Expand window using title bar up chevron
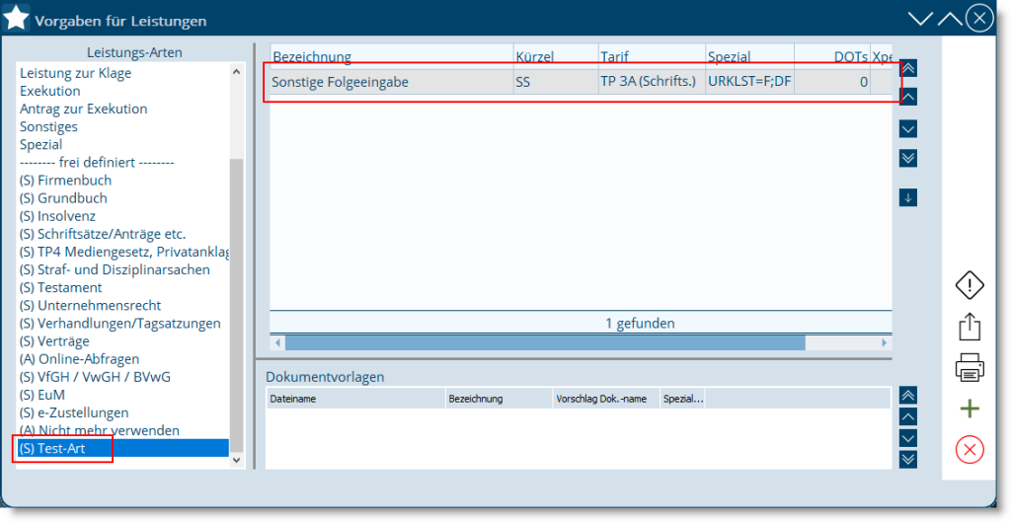Image resolution: width=1011 pixels, height=522 pixels. 949,19
